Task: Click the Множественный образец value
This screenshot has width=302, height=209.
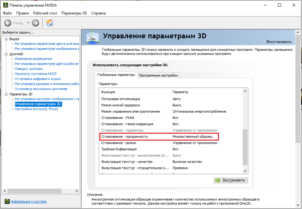Action: pyautogui.click(x=193, y=137)
